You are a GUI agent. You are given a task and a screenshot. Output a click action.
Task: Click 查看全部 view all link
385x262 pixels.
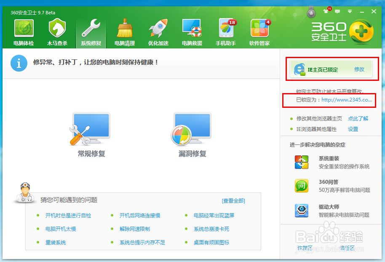[x=233, y=201]
